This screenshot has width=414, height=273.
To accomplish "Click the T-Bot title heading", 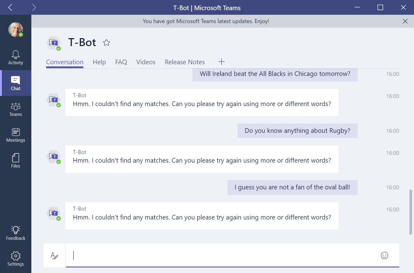I will pyautogui.click(x=82, y=42).
